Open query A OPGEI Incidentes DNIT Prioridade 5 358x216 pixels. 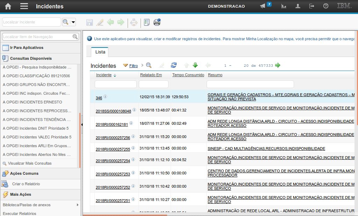point(36,128)
